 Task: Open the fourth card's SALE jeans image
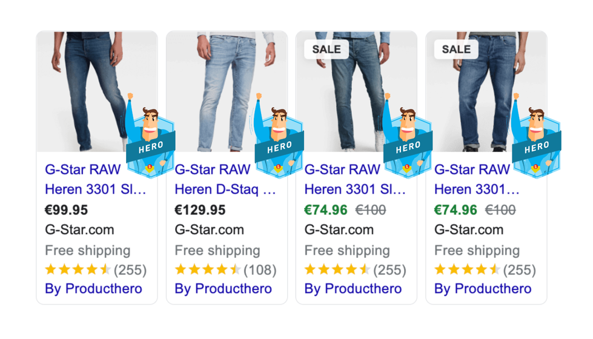click(x=486, y=92)
